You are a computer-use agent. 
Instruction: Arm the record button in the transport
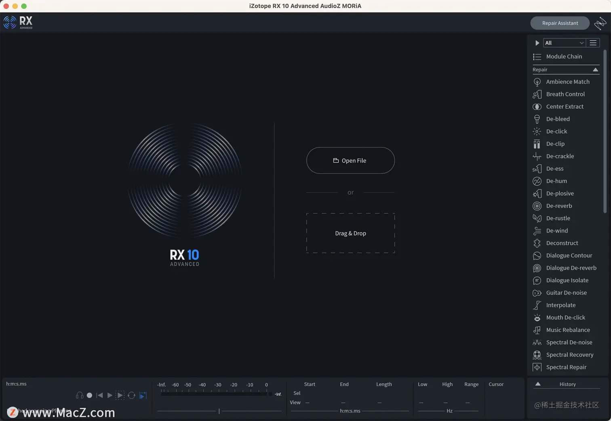(89, 396)
